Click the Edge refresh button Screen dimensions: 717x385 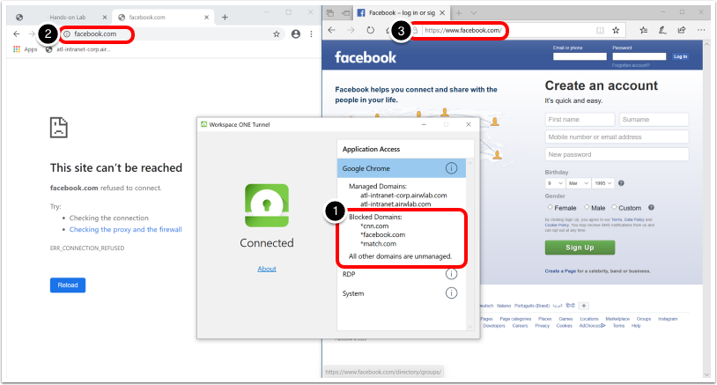pos(371,30)
